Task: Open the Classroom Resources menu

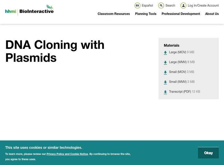Action: (113, 14)
